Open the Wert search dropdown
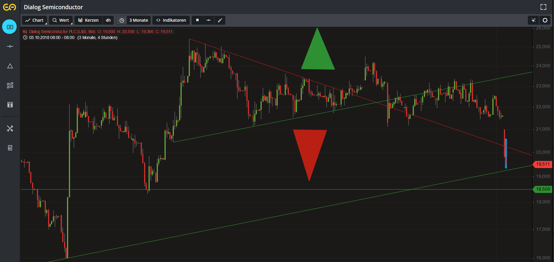This screenshot has height=262, width=554. coord(61,20)
